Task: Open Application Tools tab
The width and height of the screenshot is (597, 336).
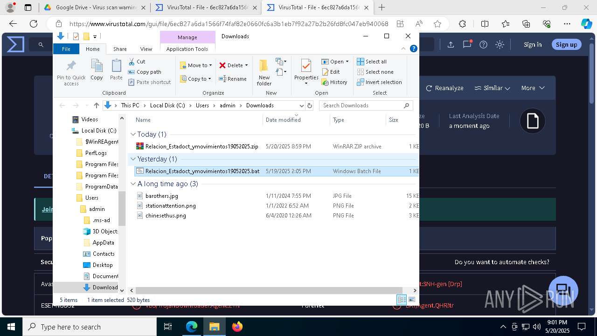Action: tap(187, 49)
